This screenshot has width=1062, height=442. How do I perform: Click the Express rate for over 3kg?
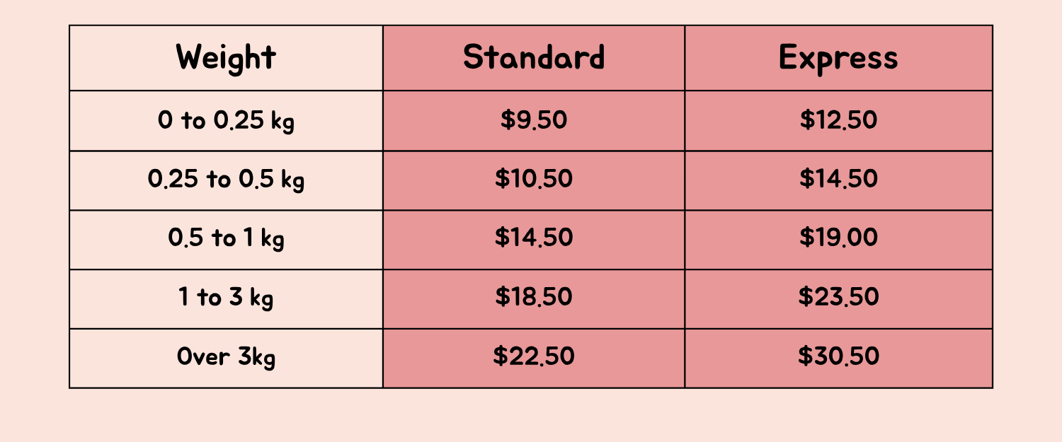click(x=838, y=359)
